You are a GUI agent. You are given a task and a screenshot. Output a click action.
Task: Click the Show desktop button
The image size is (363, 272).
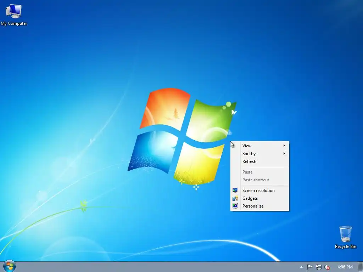click(361, 267)
